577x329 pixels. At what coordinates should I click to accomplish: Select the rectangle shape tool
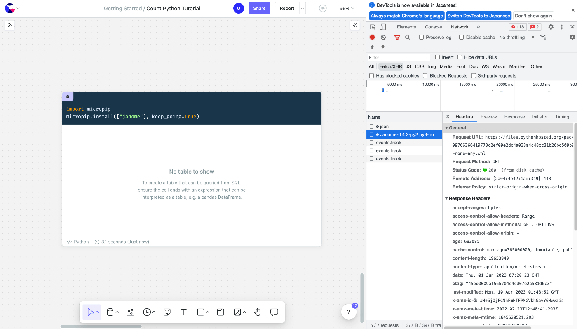click(201, 312)
